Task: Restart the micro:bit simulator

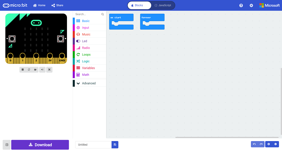Action: click(x=29, y=70)
